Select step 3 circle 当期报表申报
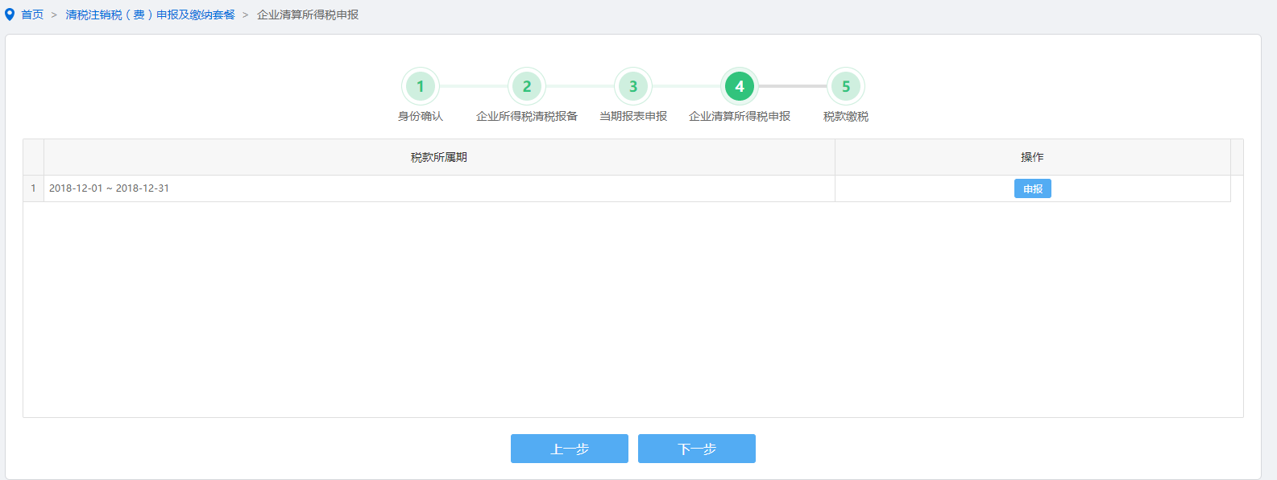Image resolution: width=1277 pixels, height=480 pixels. (633, 86)
